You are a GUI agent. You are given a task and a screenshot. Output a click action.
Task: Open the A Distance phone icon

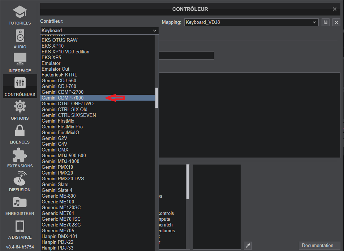pyautogui.click(x=20, y=226)
